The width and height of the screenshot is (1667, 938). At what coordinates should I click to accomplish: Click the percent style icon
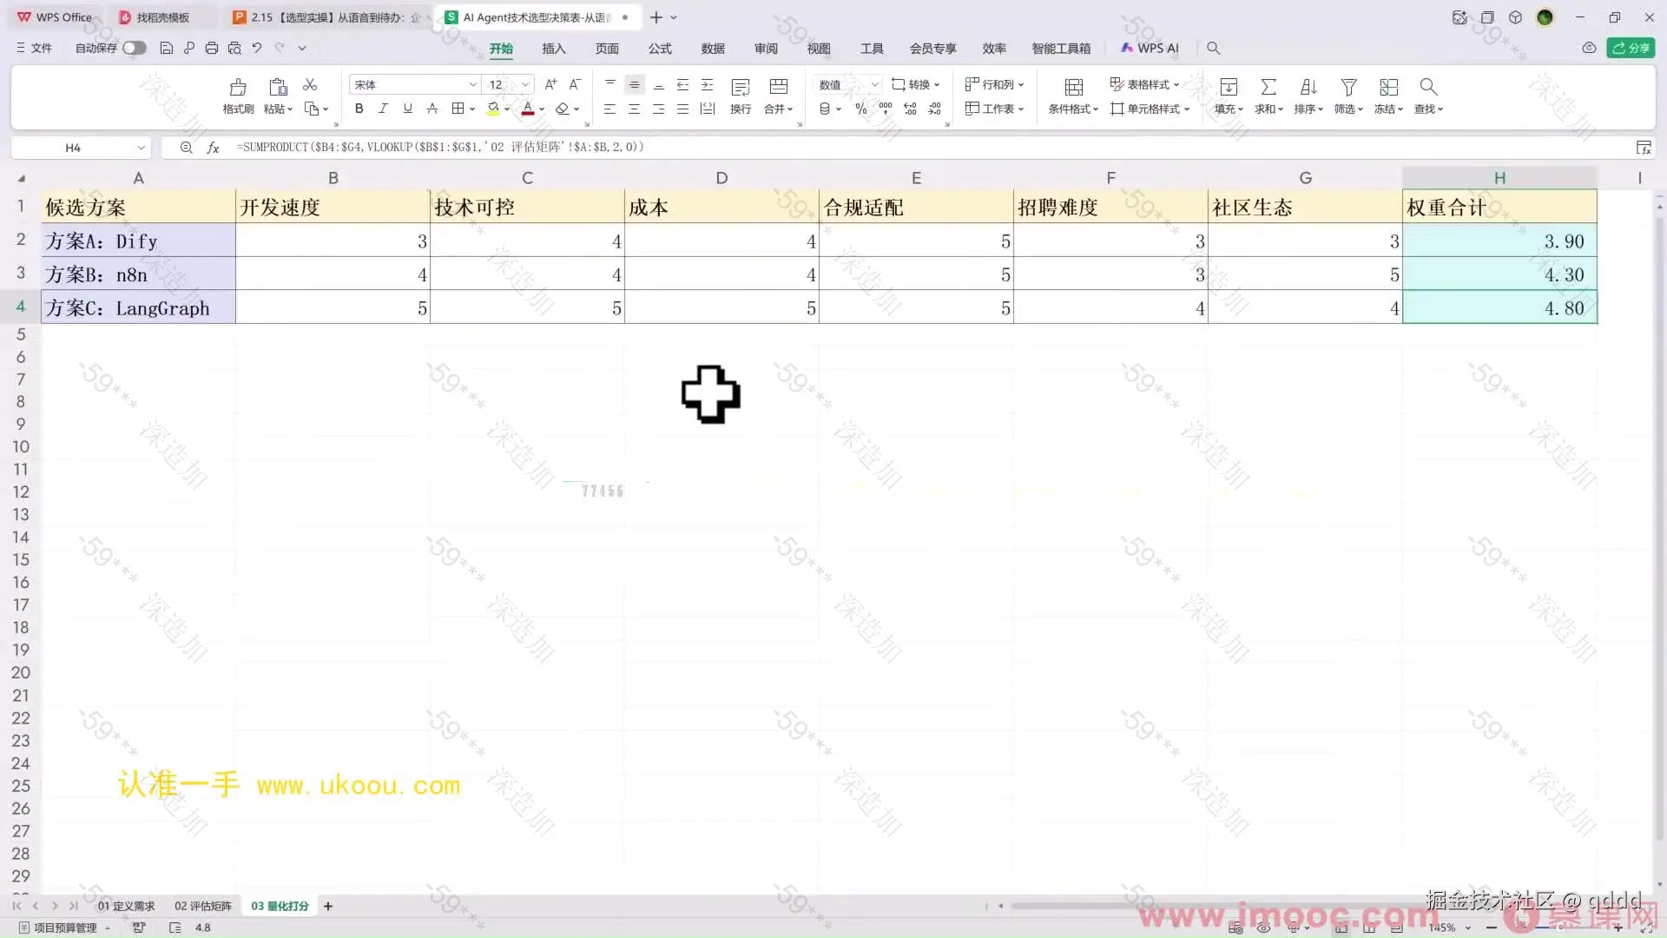click(861, 109)
